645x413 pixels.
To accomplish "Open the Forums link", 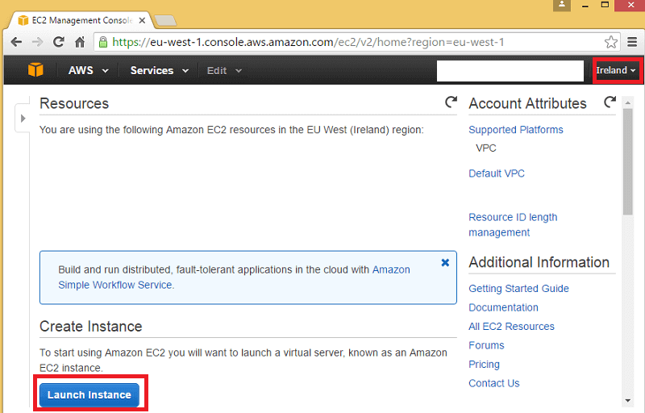I will [486, 345].
